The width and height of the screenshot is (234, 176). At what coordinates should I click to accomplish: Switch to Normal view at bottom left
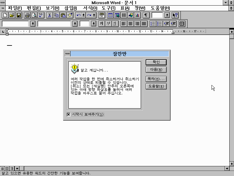click(2, 168)
